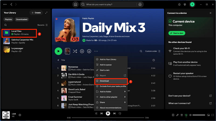Expand the Add to folder submenu

[x=111, y=92]
